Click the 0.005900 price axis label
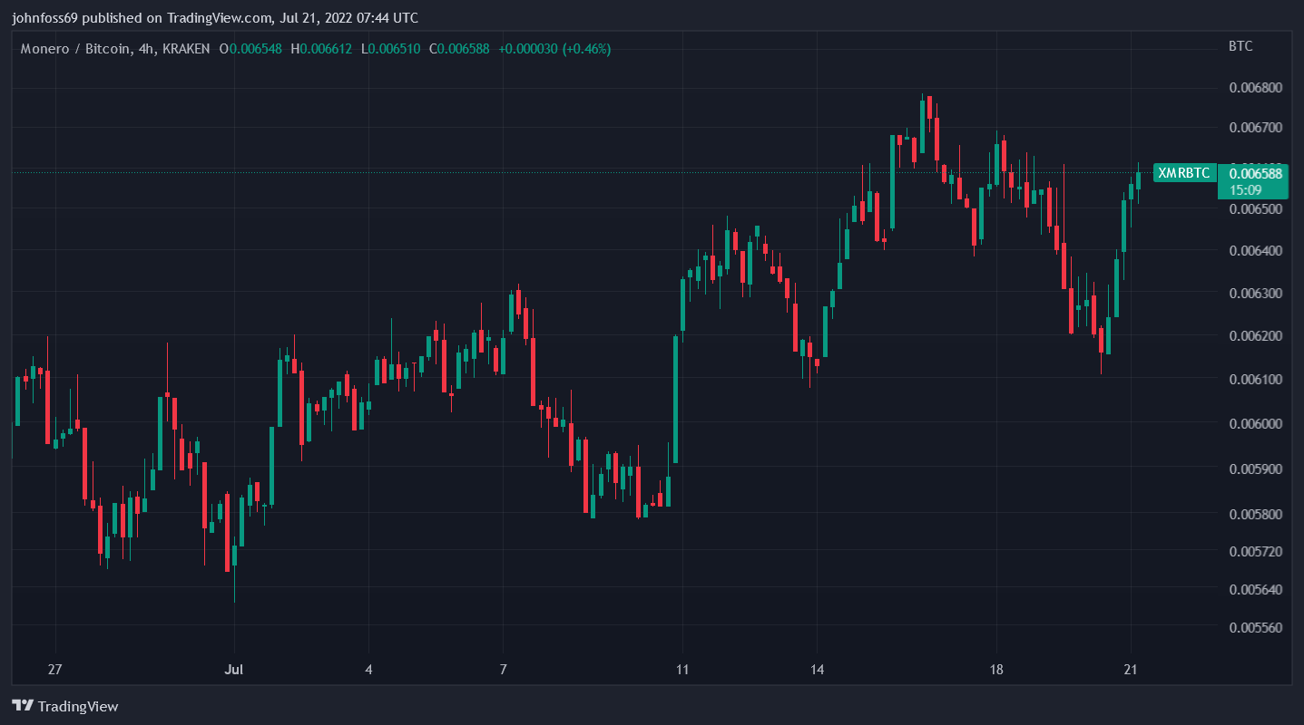1304x725 pixels. pos(1256,469)
